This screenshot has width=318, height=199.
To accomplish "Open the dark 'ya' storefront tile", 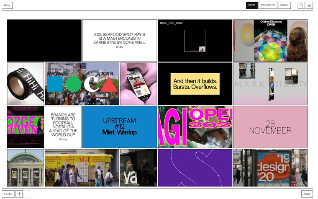I will (x=138, y=168).
